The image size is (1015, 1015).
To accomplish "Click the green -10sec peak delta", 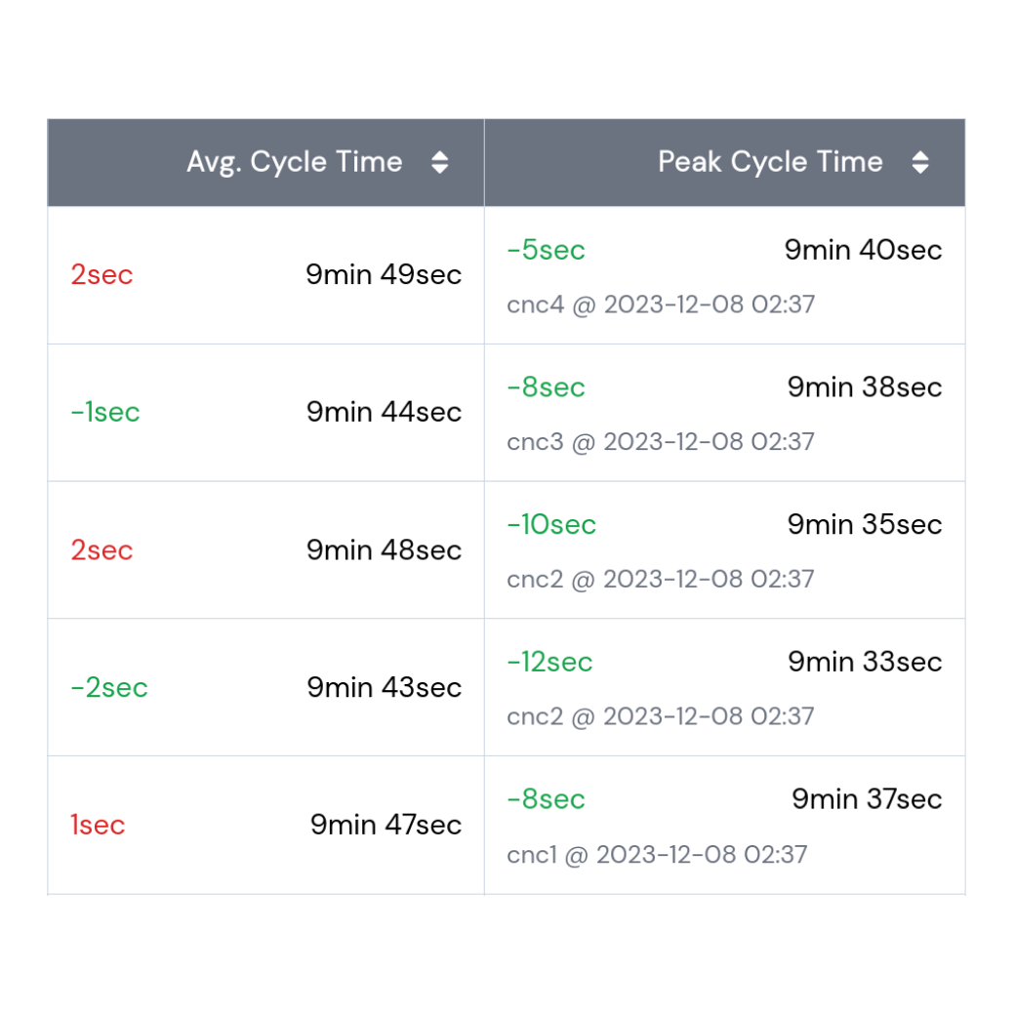I will 551,525.
